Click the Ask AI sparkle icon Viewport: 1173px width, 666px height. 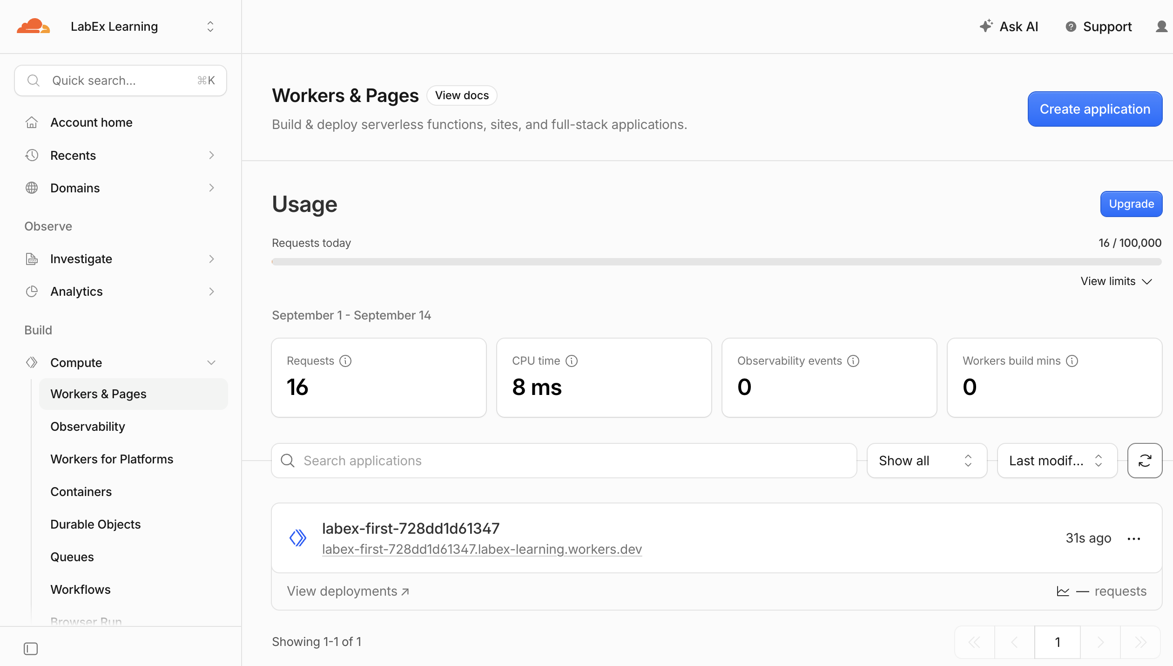click(986, 26)
